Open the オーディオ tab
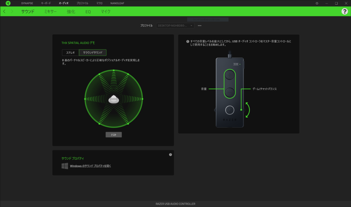The image size is (351, 207). [64, 3]
